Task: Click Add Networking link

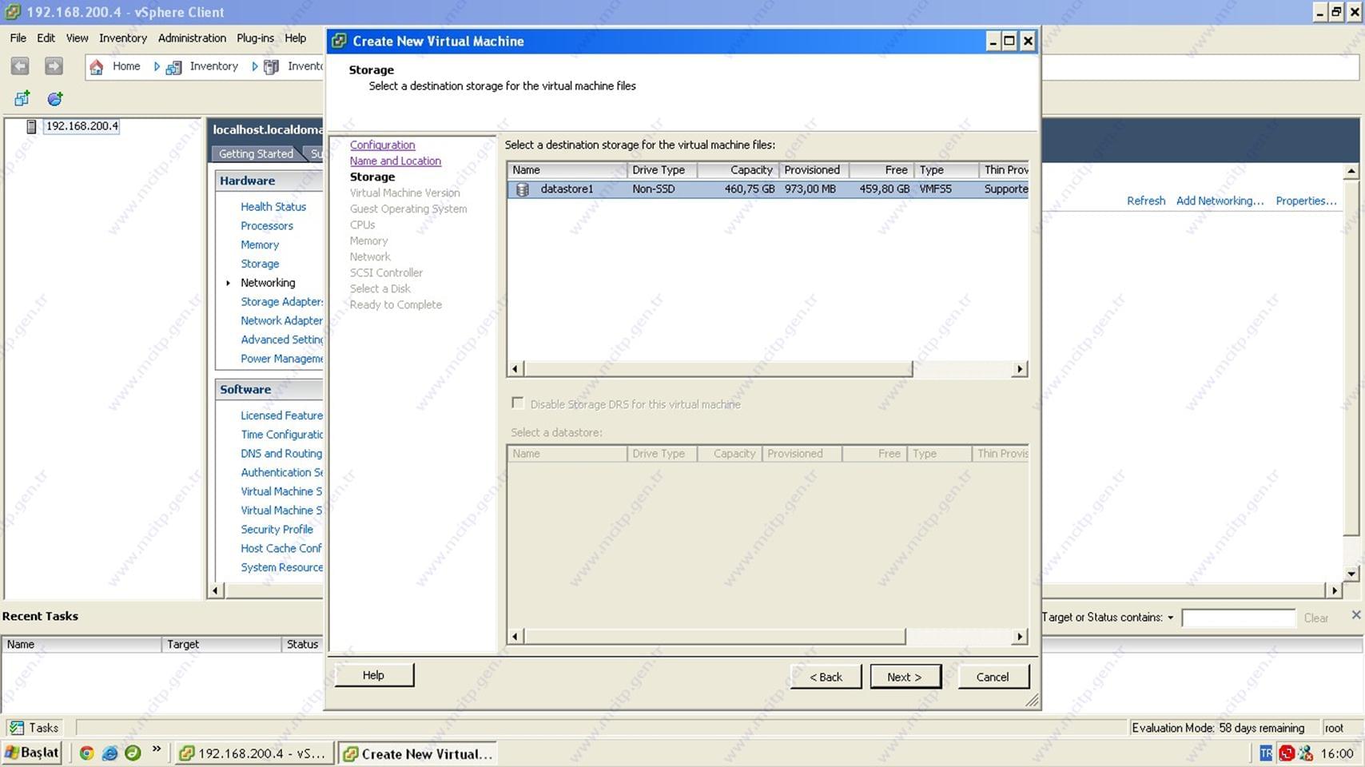Action: coord(1220,201)
